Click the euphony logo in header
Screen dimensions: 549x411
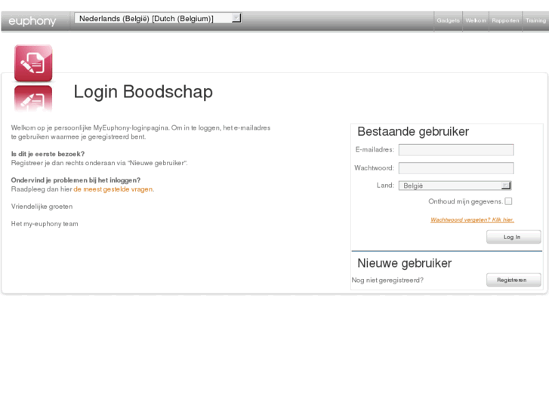pyautogui.click(x=32, y=21)
